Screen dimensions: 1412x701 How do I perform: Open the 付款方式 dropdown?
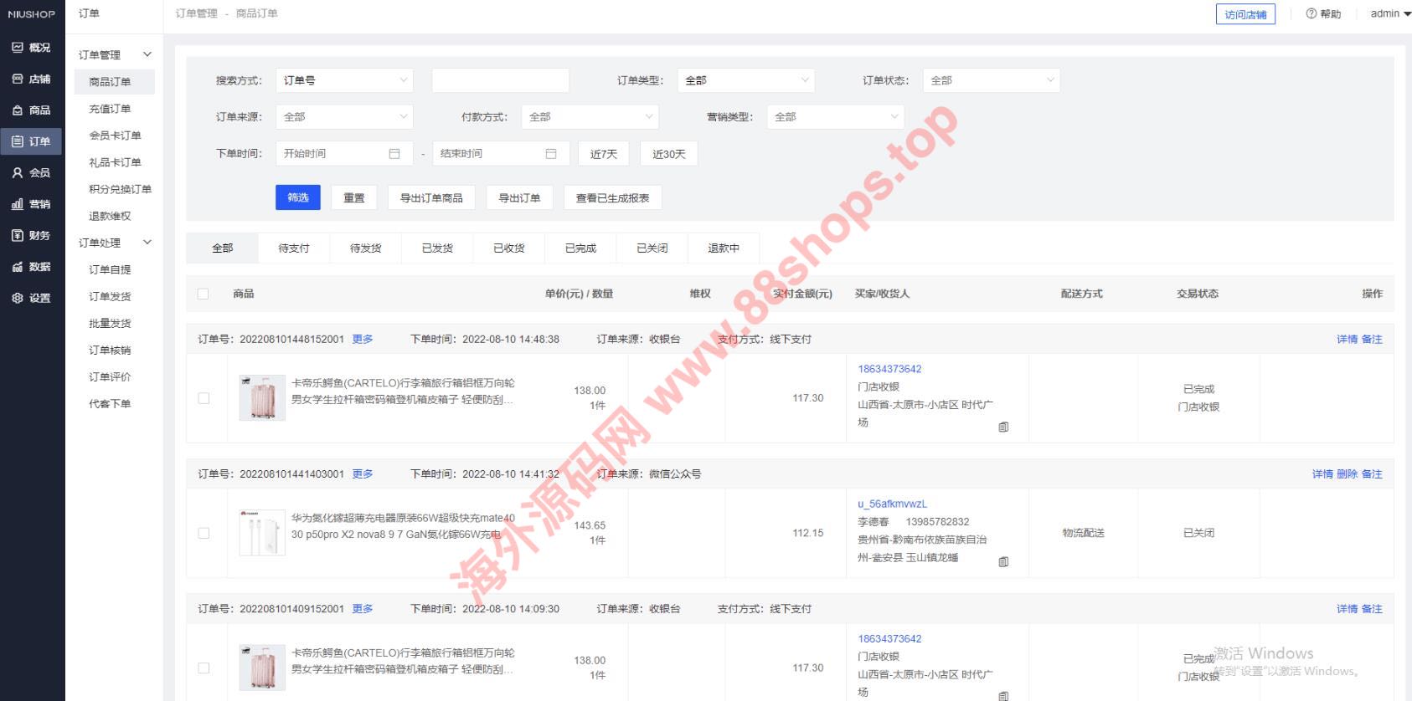click(x=590, y=117)
